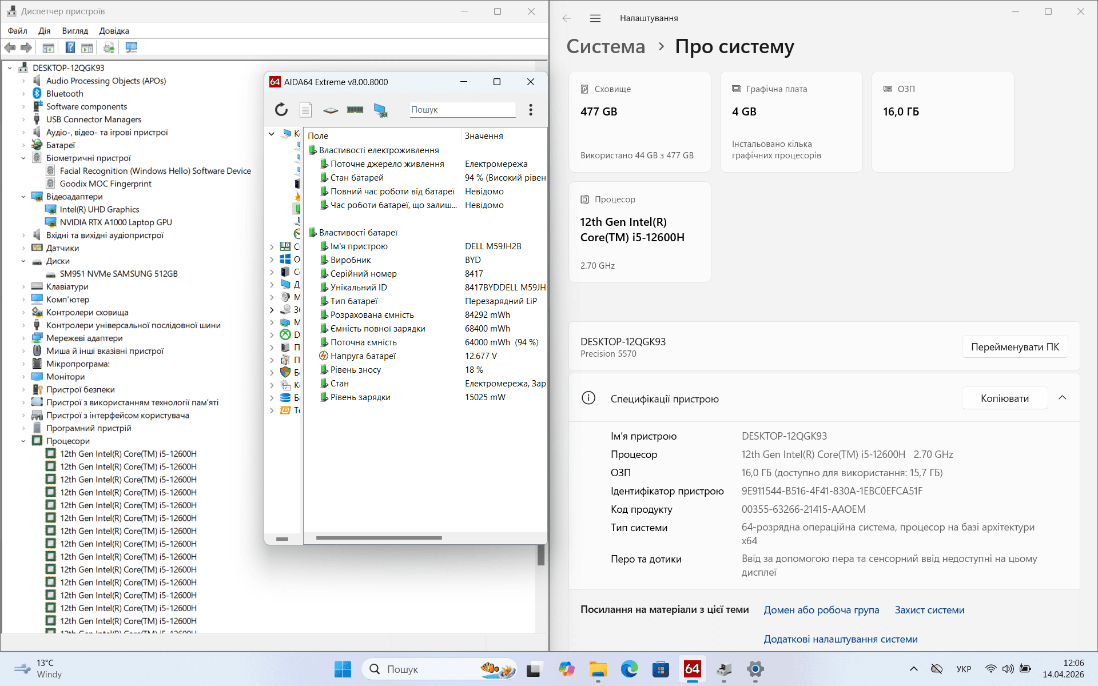
Task: Open the Довідка menu
Action: coord(114,31)
